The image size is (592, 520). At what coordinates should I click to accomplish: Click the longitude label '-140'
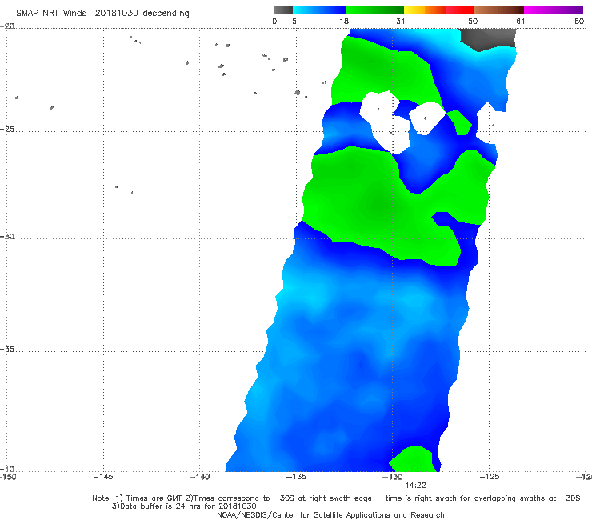(199, 477)
